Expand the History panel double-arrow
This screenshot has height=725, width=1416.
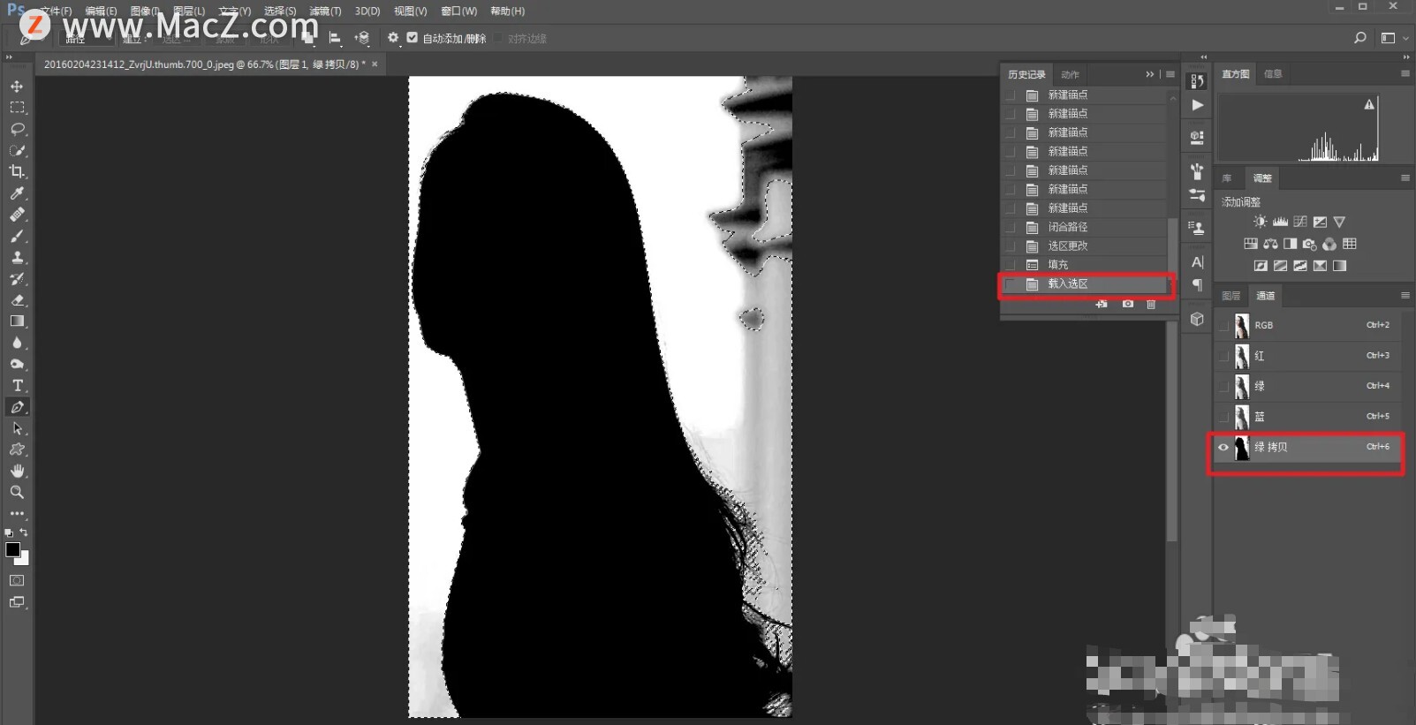(1149, 74)
